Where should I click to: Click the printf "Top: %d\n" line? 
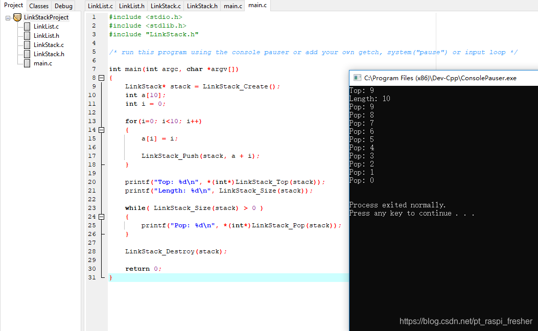225,182
